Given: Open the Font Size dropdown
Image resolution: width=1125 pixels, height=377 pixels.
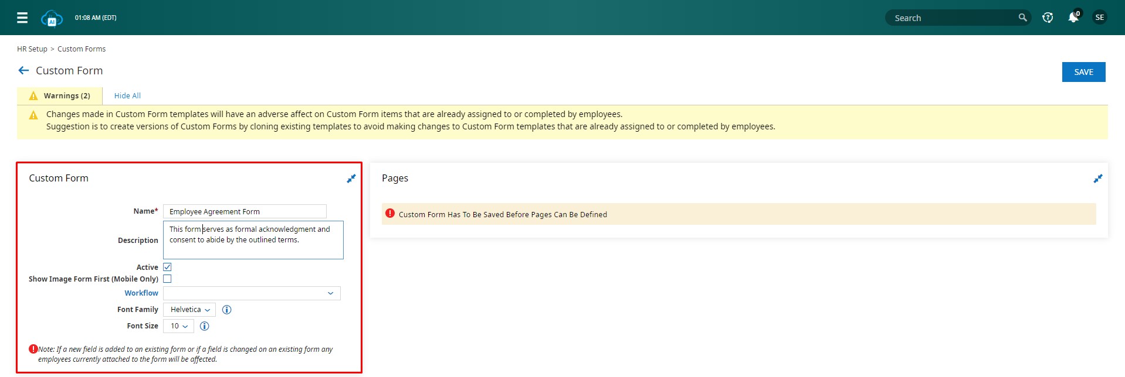Looking at the screenshot, I should (x=178, y=326).
